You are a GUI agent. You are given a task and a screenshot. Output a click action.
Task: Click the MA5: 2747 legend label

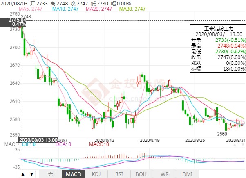pyautogui.click(x=31, y=9)
